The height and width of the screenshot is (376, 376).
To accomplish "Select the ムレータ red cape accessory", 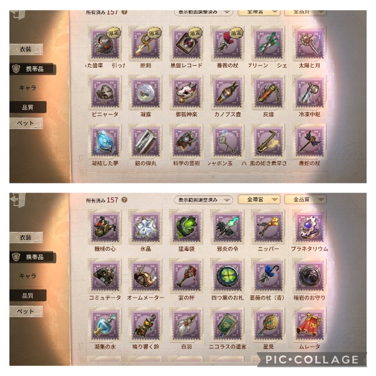I will click(310, 325).
